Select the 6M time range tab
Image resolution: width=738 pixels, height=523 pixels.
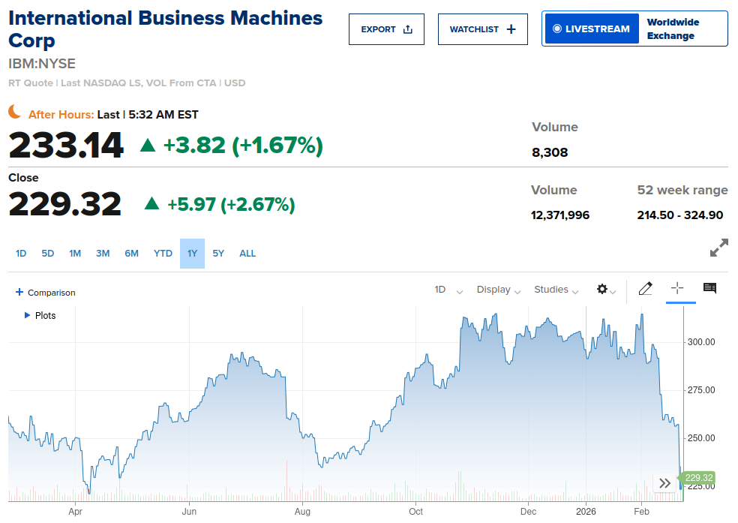[131, 254]
